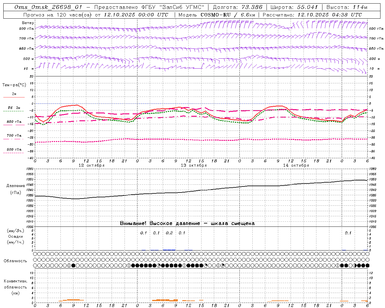Click the '13 октября' date label
This screenshot has height=308, width=385.
point(194,165)
